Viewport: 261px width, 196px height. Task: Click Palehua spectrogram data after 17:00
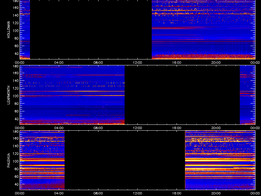pos(220,160)
